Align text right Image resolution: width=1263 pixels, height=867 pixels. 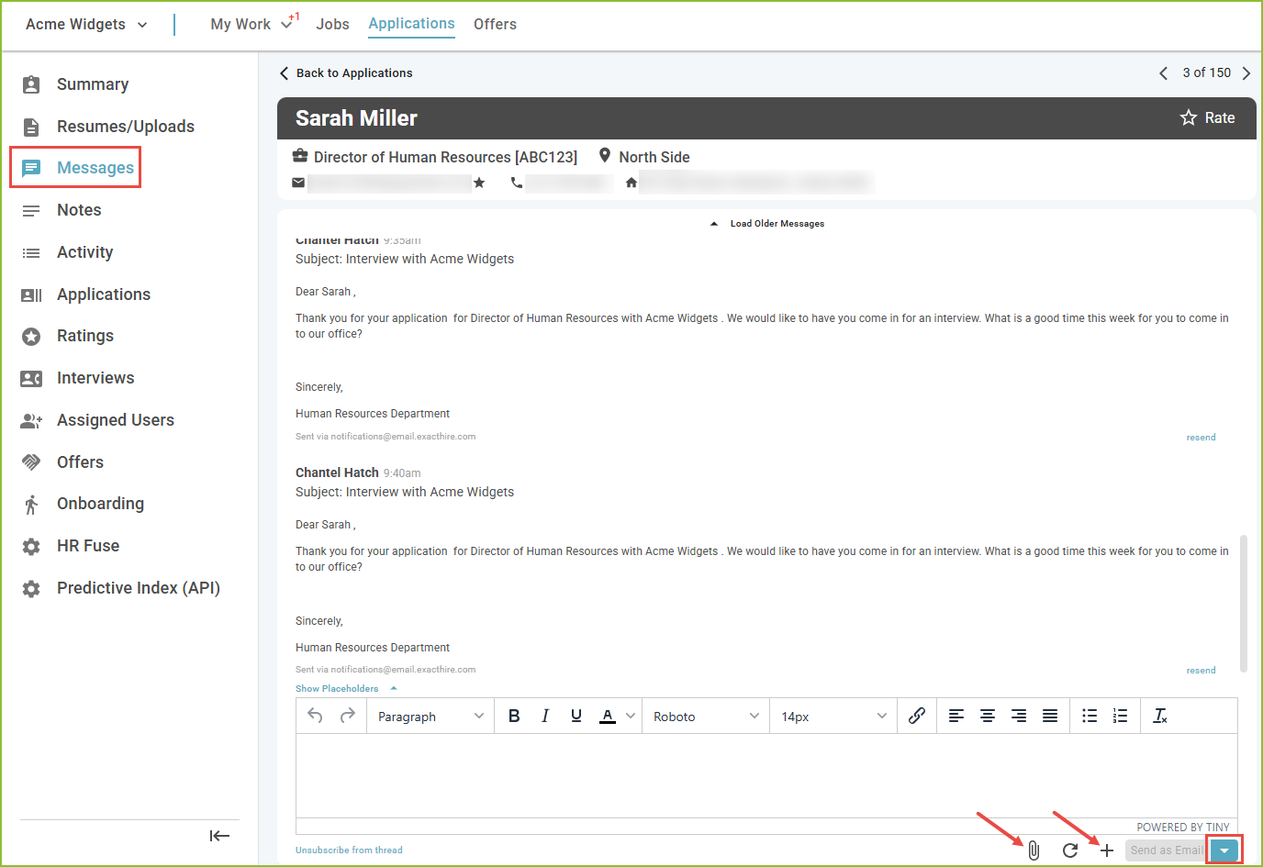tap(1019, 716)
